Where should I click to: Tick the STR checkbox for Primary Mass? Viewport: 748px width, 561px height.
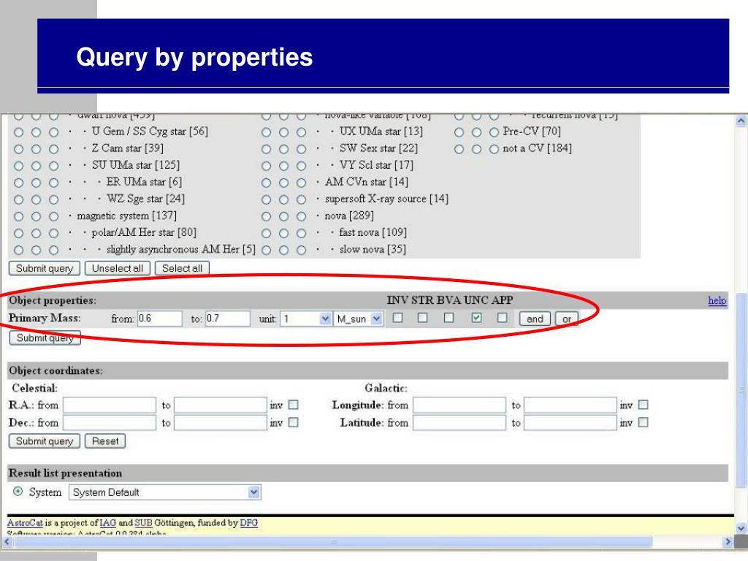pos(422,317)
